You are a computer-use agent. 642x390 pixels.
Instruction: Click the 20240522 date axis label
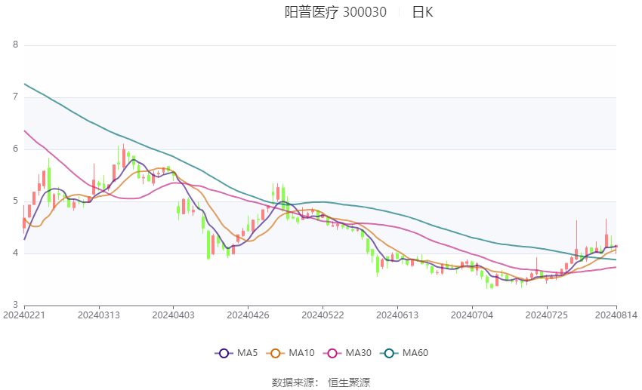coord(323,315)
